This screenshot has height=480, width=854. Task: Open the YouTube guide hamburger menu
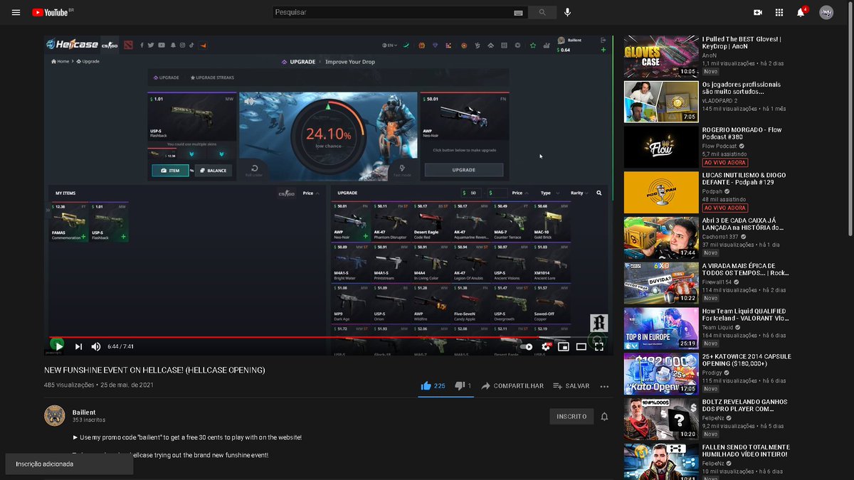tap(16, 12)
